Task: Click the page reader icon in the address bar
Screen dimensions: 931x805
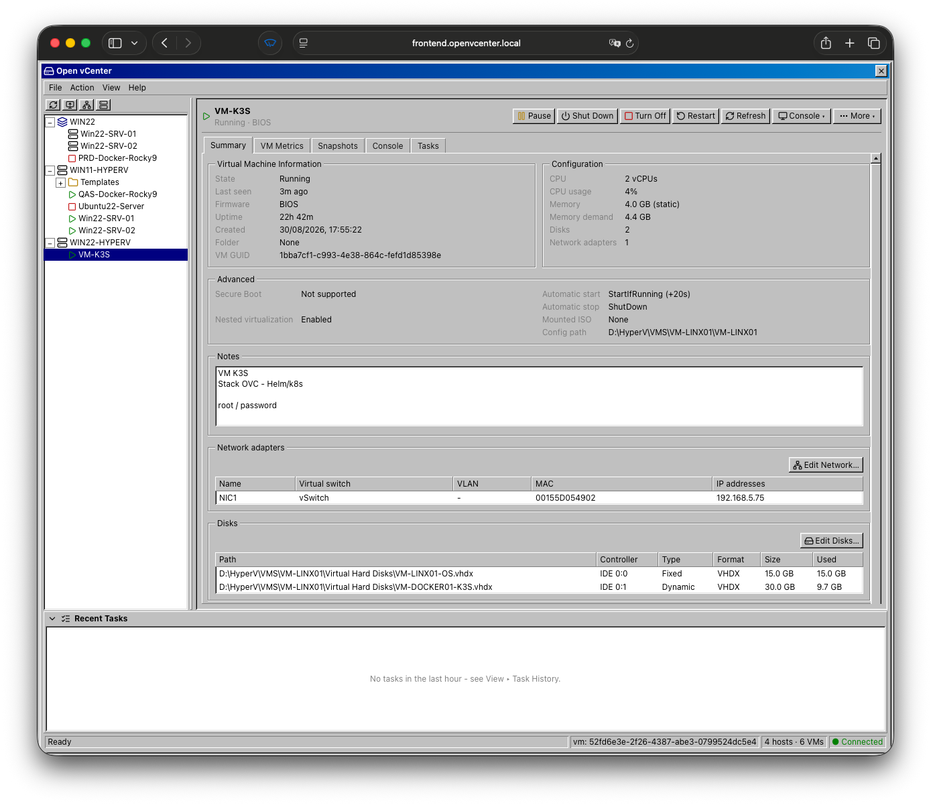Action: tap(304, 43)
